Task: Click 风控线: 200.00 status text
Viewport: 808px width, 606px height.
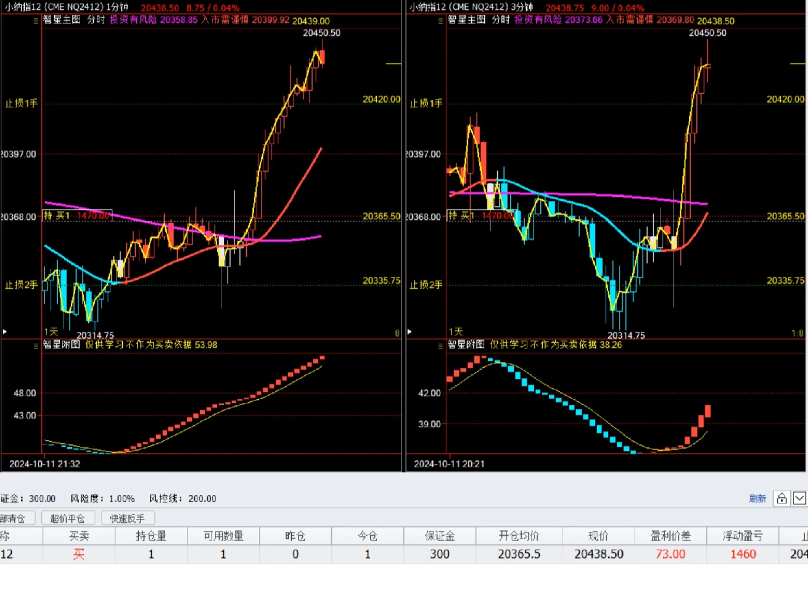Action: pos(183,499)
